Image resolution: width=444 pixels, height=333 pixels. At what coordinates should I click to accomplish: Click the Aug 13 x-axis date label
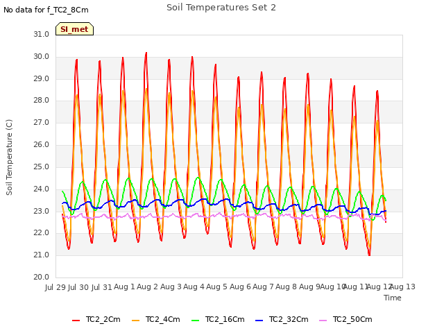(x=403, y=287)
